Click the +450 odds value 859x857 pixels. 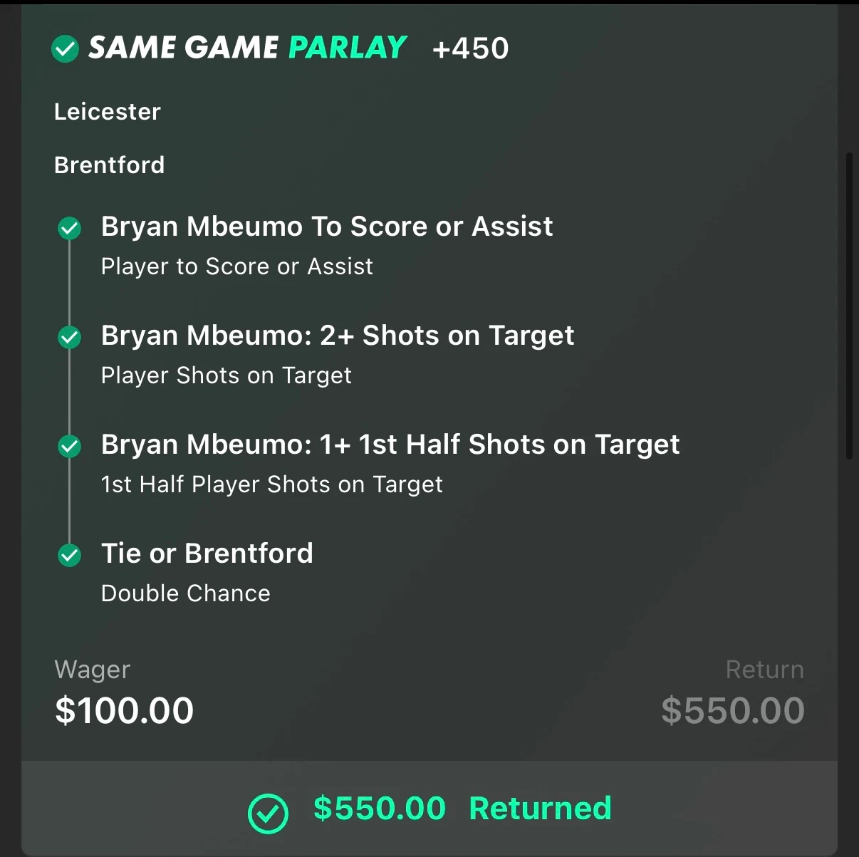tap(470, 48)
